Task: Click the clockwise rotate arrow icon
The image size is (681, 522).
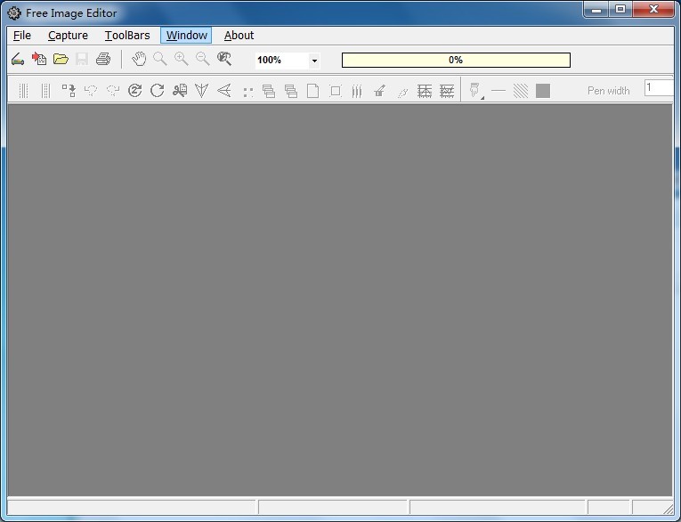Action: pyautogui.click(x=158, y=90)
